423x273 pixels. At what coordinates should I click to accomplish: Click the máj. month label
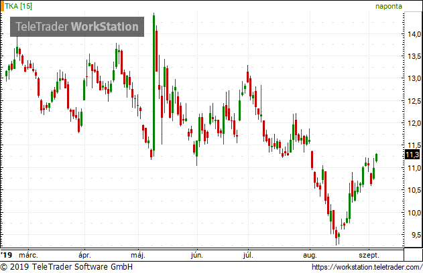click(138, 255)
